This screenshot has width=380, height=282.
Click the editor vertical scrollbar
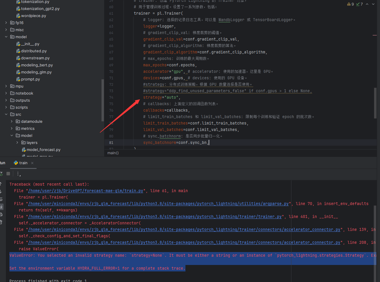pos(375,103)
